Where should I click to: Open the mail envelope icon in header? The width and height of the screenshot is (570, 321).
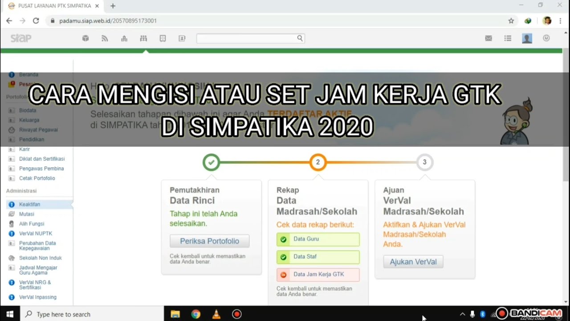pos(489,38)
